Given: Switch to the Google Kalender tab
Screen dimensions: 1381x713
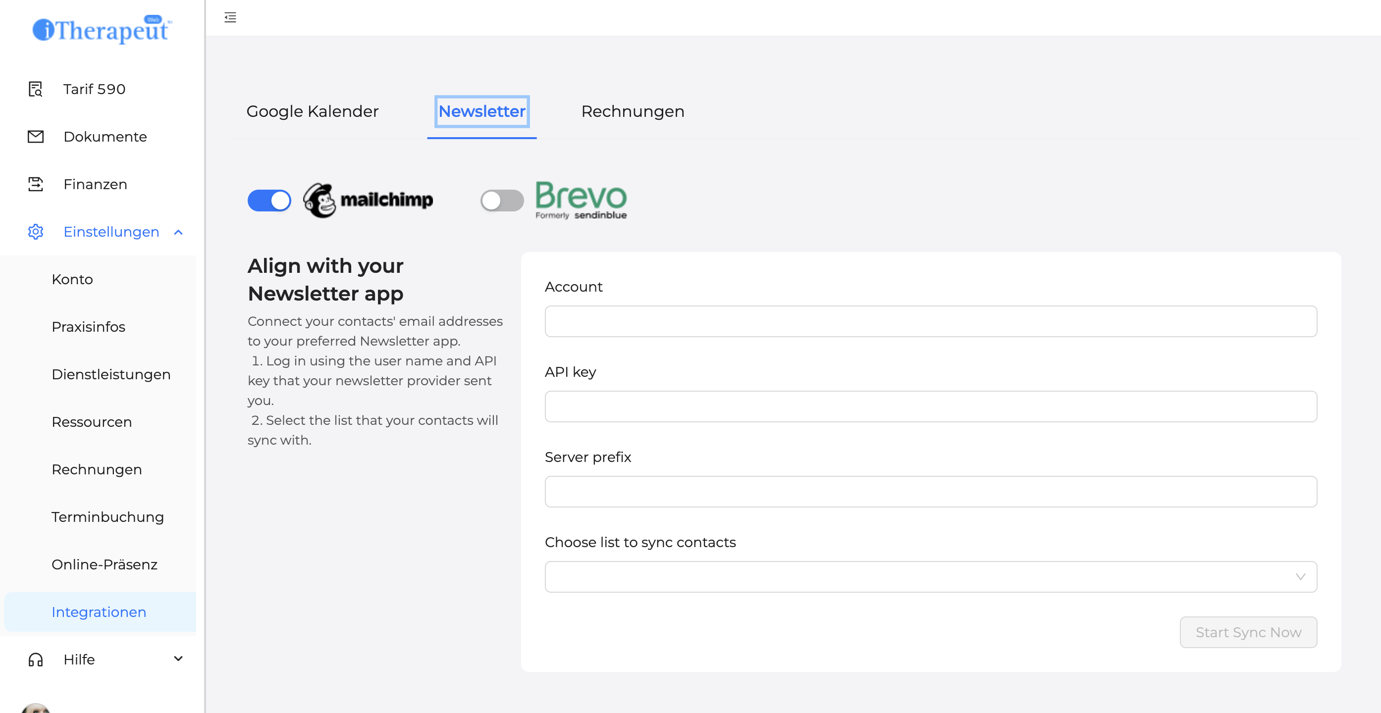Looking at the screenshot, I should click(x=313, y=111).
